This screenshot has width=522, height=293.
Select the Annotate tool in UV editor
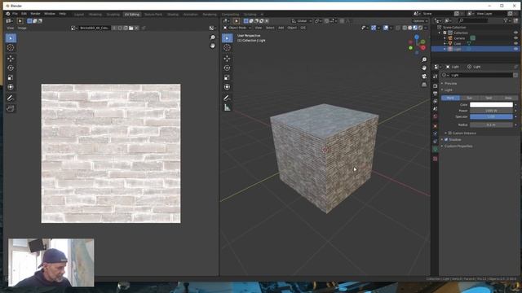point(11,98)
